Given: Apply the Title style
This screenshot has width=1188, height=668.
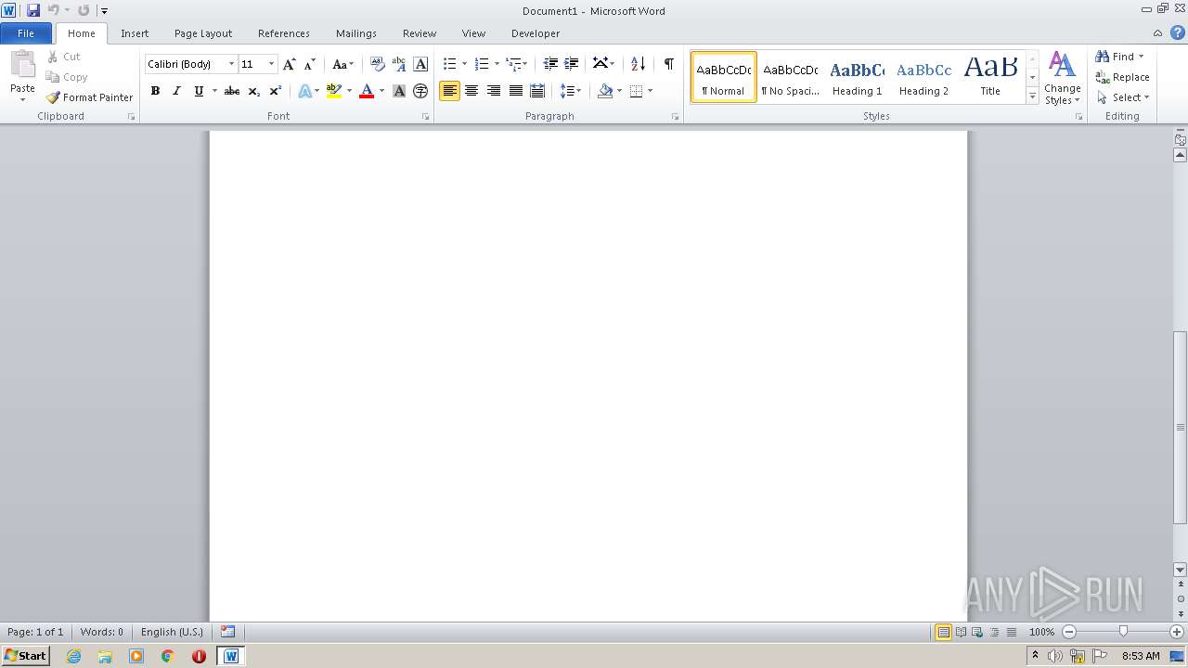Looking at the screenshot, I should pos(990,77).
